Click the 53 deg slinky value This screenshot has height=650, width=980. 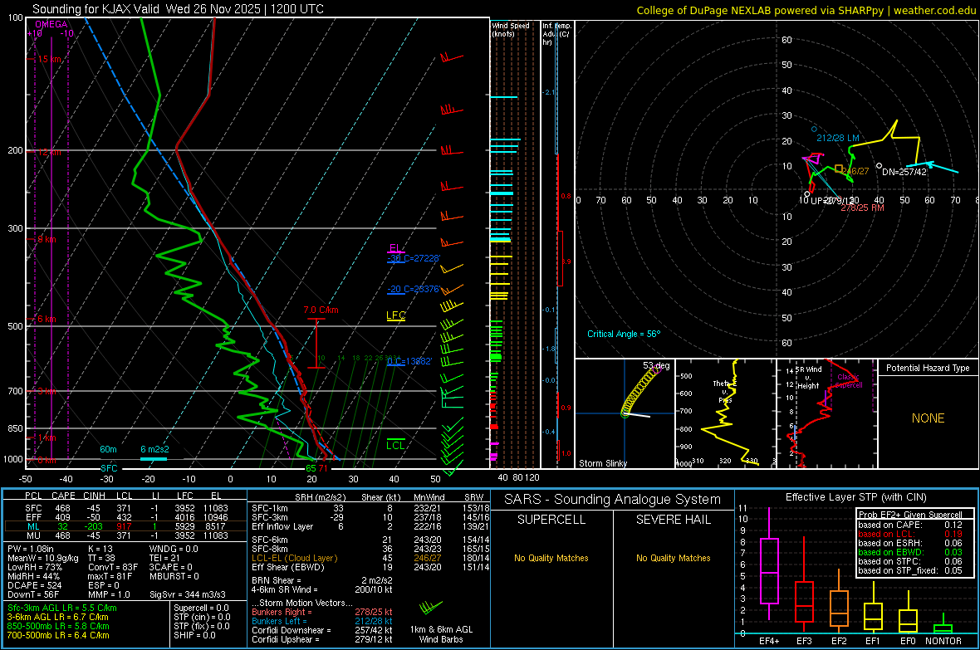click(x=656, y=365)
